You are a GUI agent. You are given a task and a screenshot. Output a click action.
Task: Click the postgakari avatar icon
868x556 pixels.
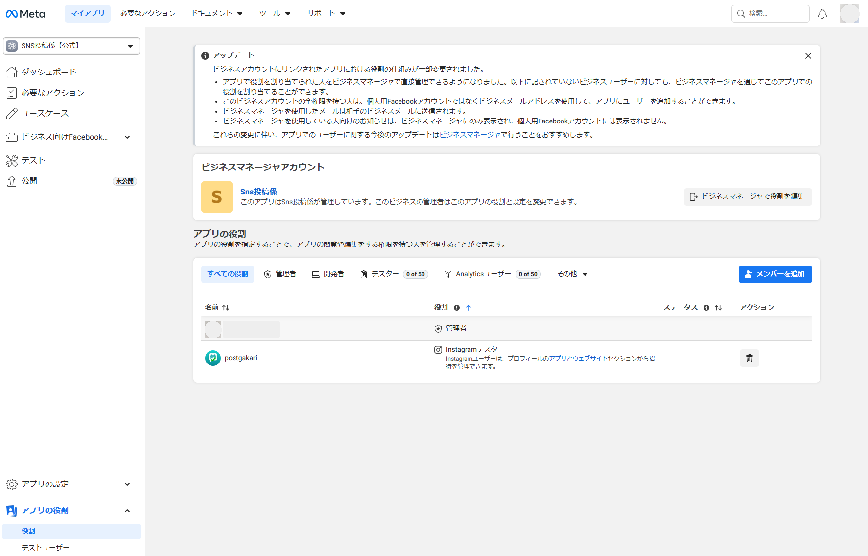click(x=213, y=358)
